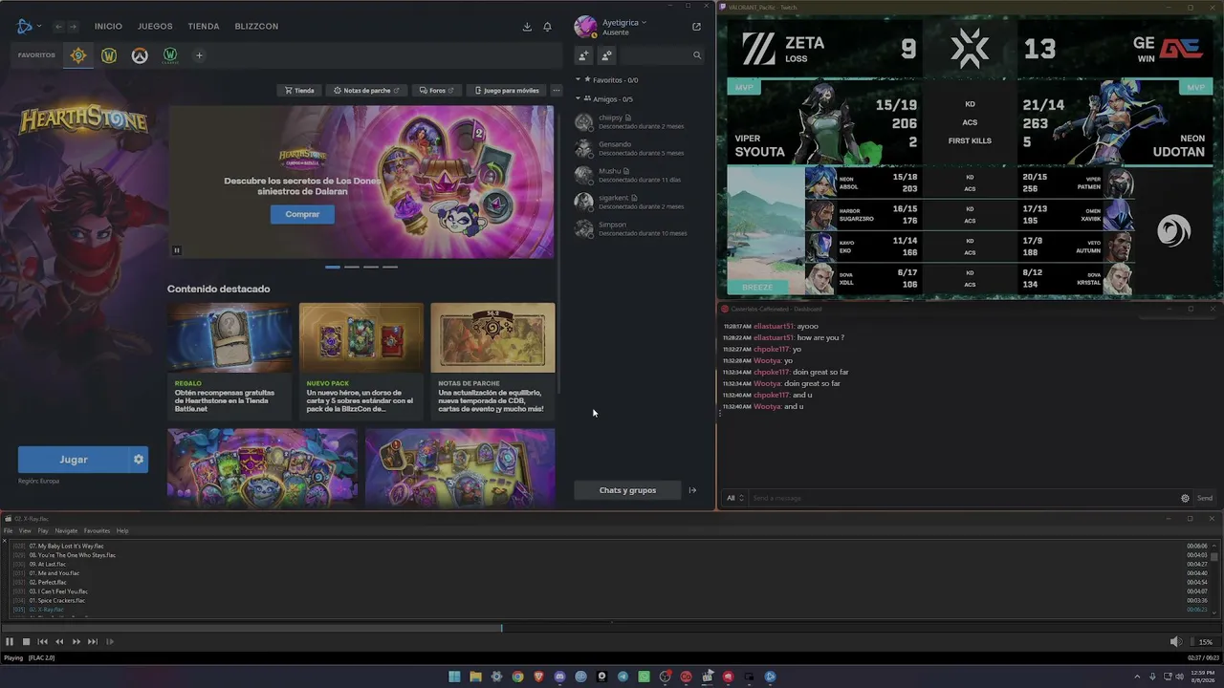Pop out the friends list window
The image size is (1224, 688).
click(x=696, y=27)
